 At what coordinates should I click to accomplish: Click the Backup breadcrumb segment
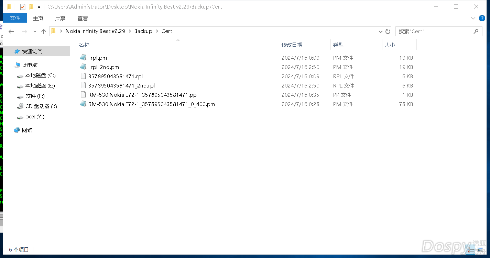(143, 31)
